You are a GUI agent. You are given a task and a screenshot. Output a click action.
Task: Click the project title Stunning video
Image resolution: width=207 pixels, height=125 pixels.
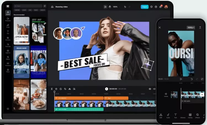pyautogui.click(x=62, y=7)
